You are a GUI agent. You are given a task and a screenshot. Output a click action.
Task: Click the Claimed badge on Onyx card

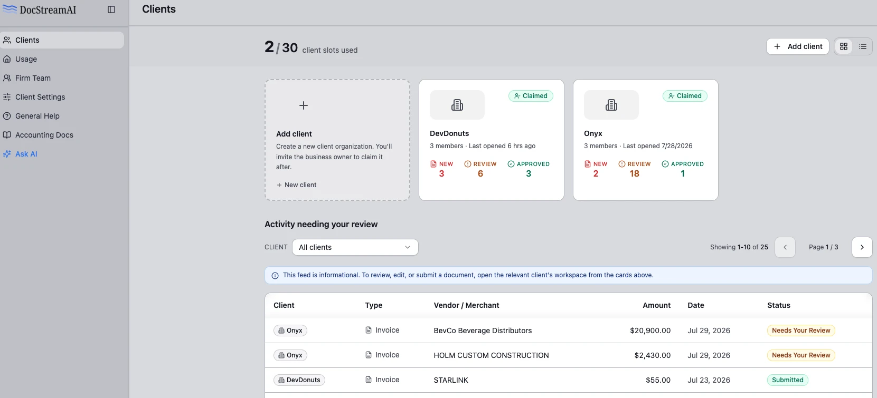click(685, 96)
